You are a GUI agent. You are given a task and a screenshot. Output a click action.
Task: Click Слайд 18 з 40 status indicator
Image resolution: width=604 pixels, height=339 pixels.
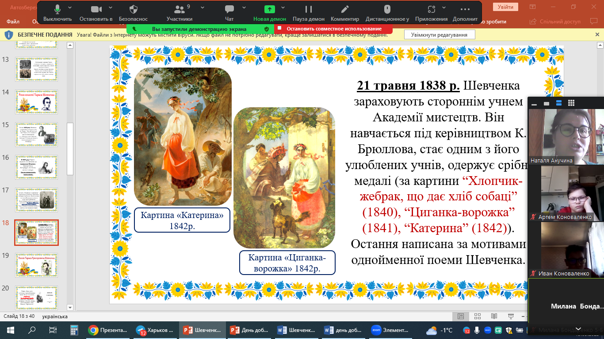click(18, 316)
